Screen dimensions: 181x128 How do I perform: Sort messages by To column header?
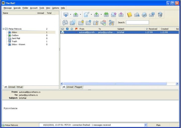[x=107, y=29]
